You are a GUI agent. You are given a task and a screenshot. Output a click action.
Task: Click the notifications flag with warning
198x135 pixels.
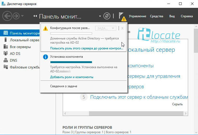pyautogui.click(x=122, y=17)
